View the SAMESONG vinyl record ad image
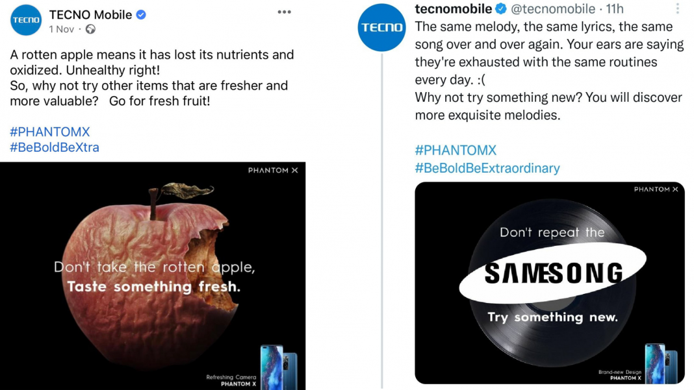 (550, 283)
